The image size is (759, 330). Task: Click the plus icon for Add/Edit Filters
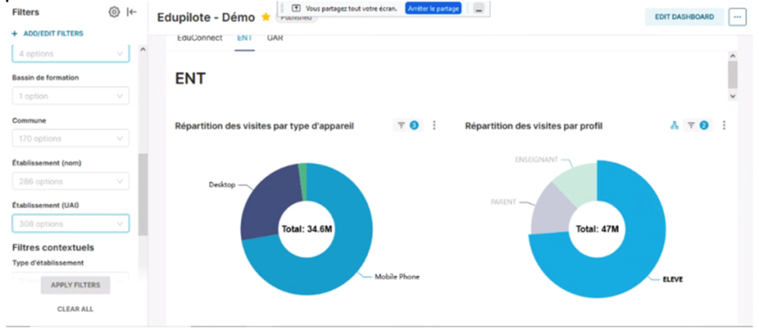click(x=15, y=33)
